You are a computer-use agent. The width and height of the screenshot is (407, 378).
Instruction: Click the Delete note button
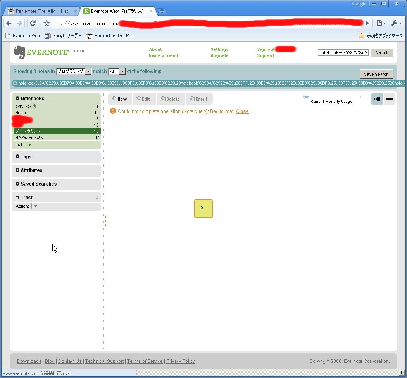(171, 99)
